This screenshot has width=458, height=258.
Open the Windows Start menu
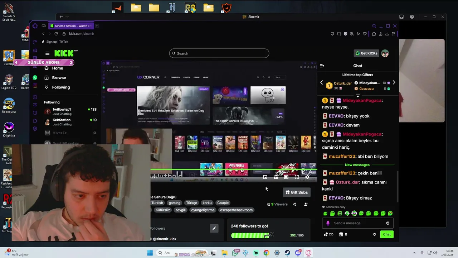tap(150, 253)
